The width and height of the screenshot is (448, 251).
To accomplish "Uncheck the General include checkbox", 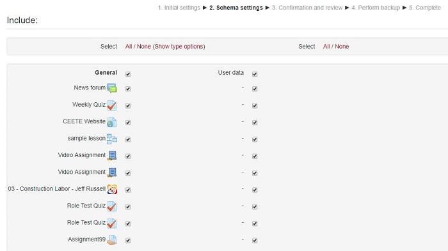I will [x=128, y=74].
